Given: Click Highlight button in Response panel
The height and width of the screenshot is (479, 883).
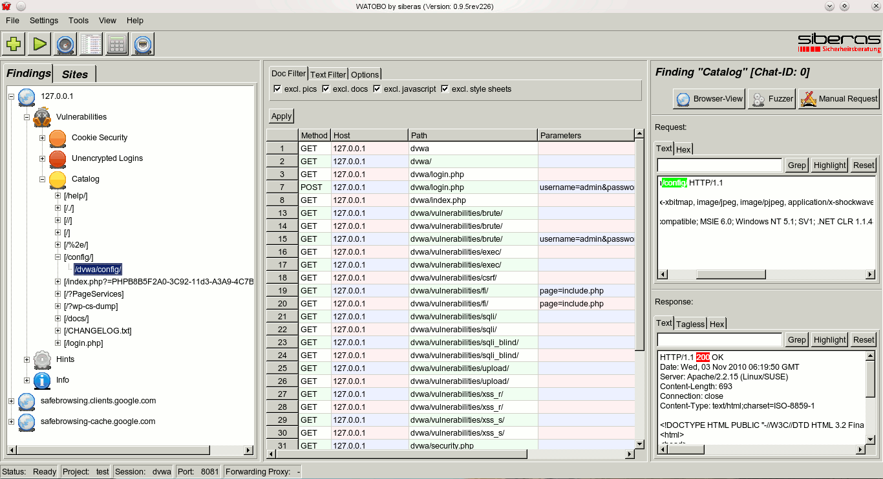Looking at the screenshot, I should 829,340.
